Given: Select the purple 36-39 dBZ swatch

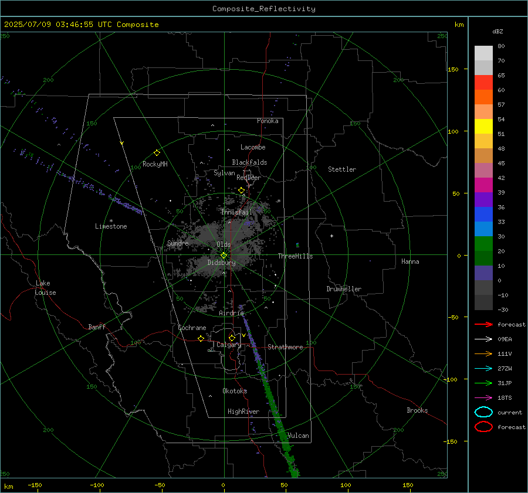Looking at the screenshot, I should click(483, 200).
